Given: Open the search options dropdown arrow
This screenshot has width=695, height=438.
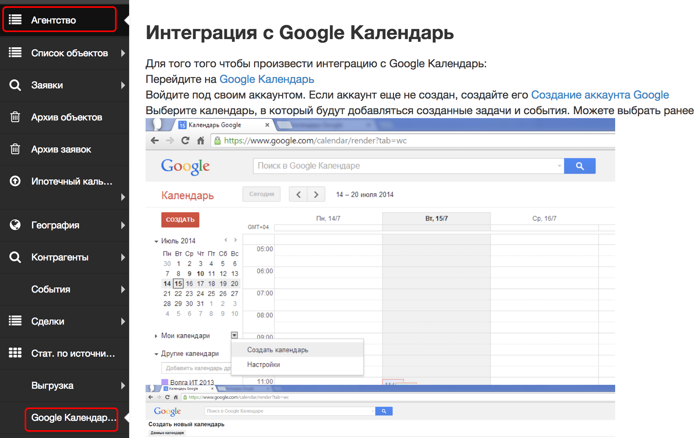Looking at the screenshot, I should (559, 166).
